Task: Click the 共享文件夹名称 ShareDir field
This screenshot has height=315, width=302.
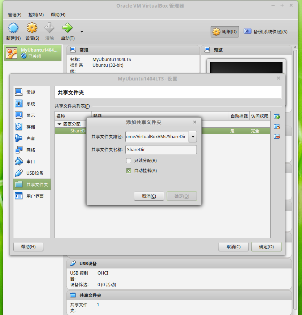Action: (x=161, y=149)
